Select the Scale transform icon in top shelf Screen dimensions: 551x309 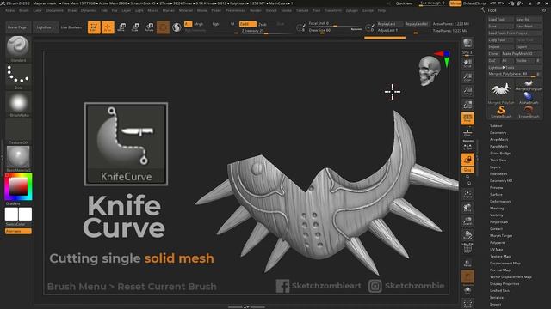(x=135, y=27)
